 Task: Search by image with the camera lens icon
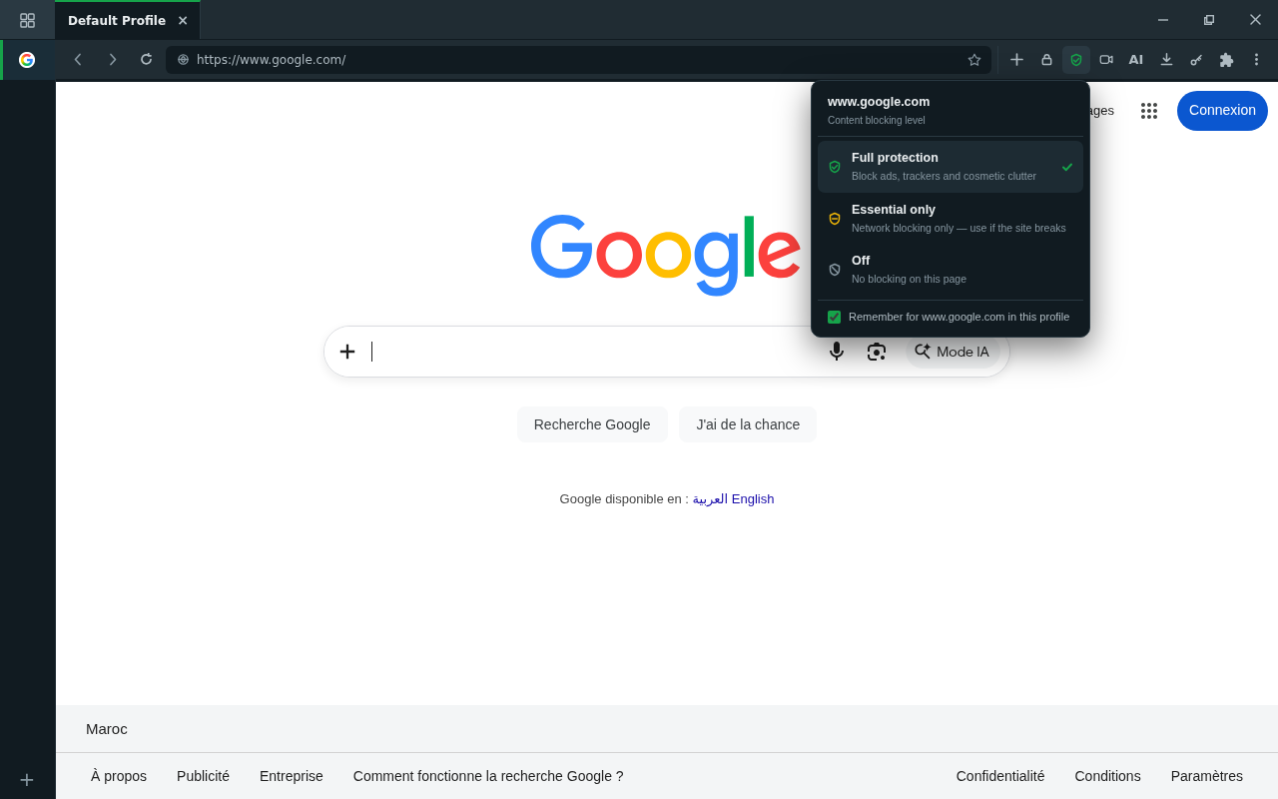click(877, 352)
